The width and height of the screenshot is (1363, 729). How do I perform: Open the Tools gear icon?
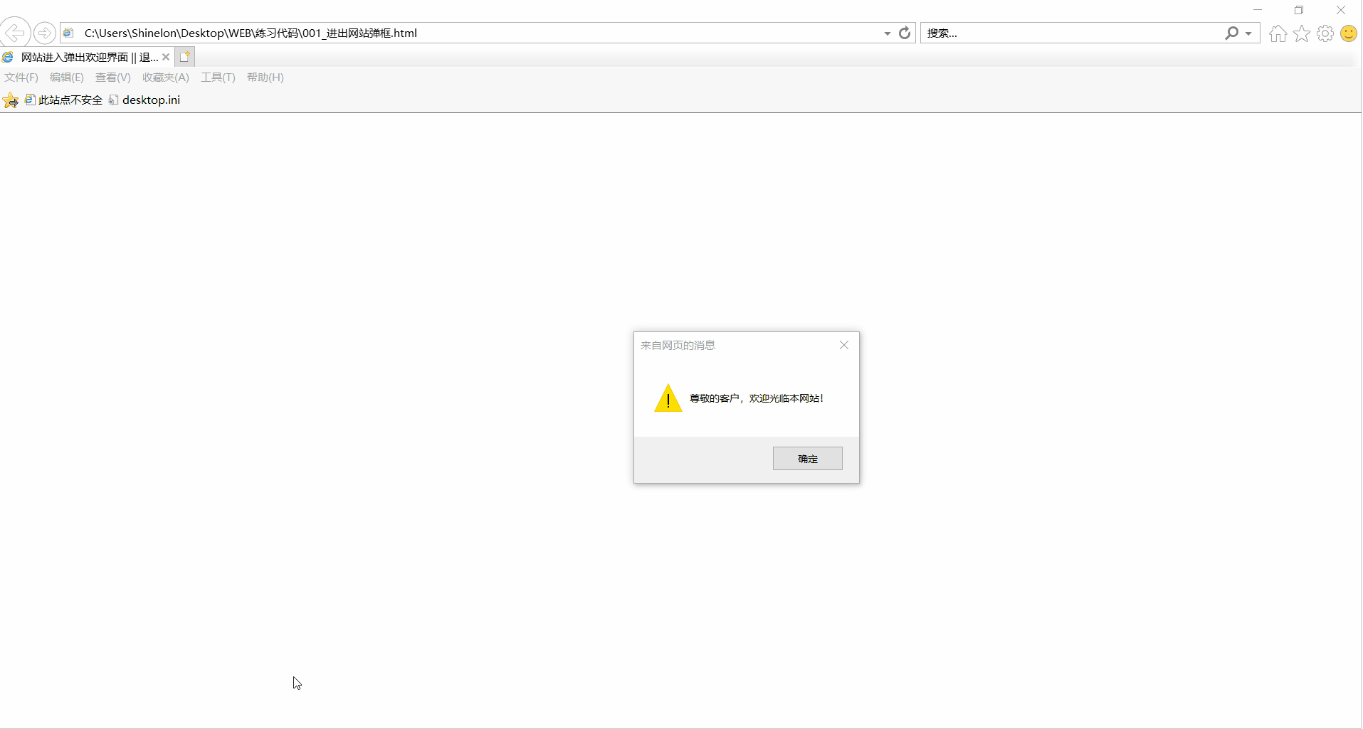pyautogui.click(x=1325, y=33)
